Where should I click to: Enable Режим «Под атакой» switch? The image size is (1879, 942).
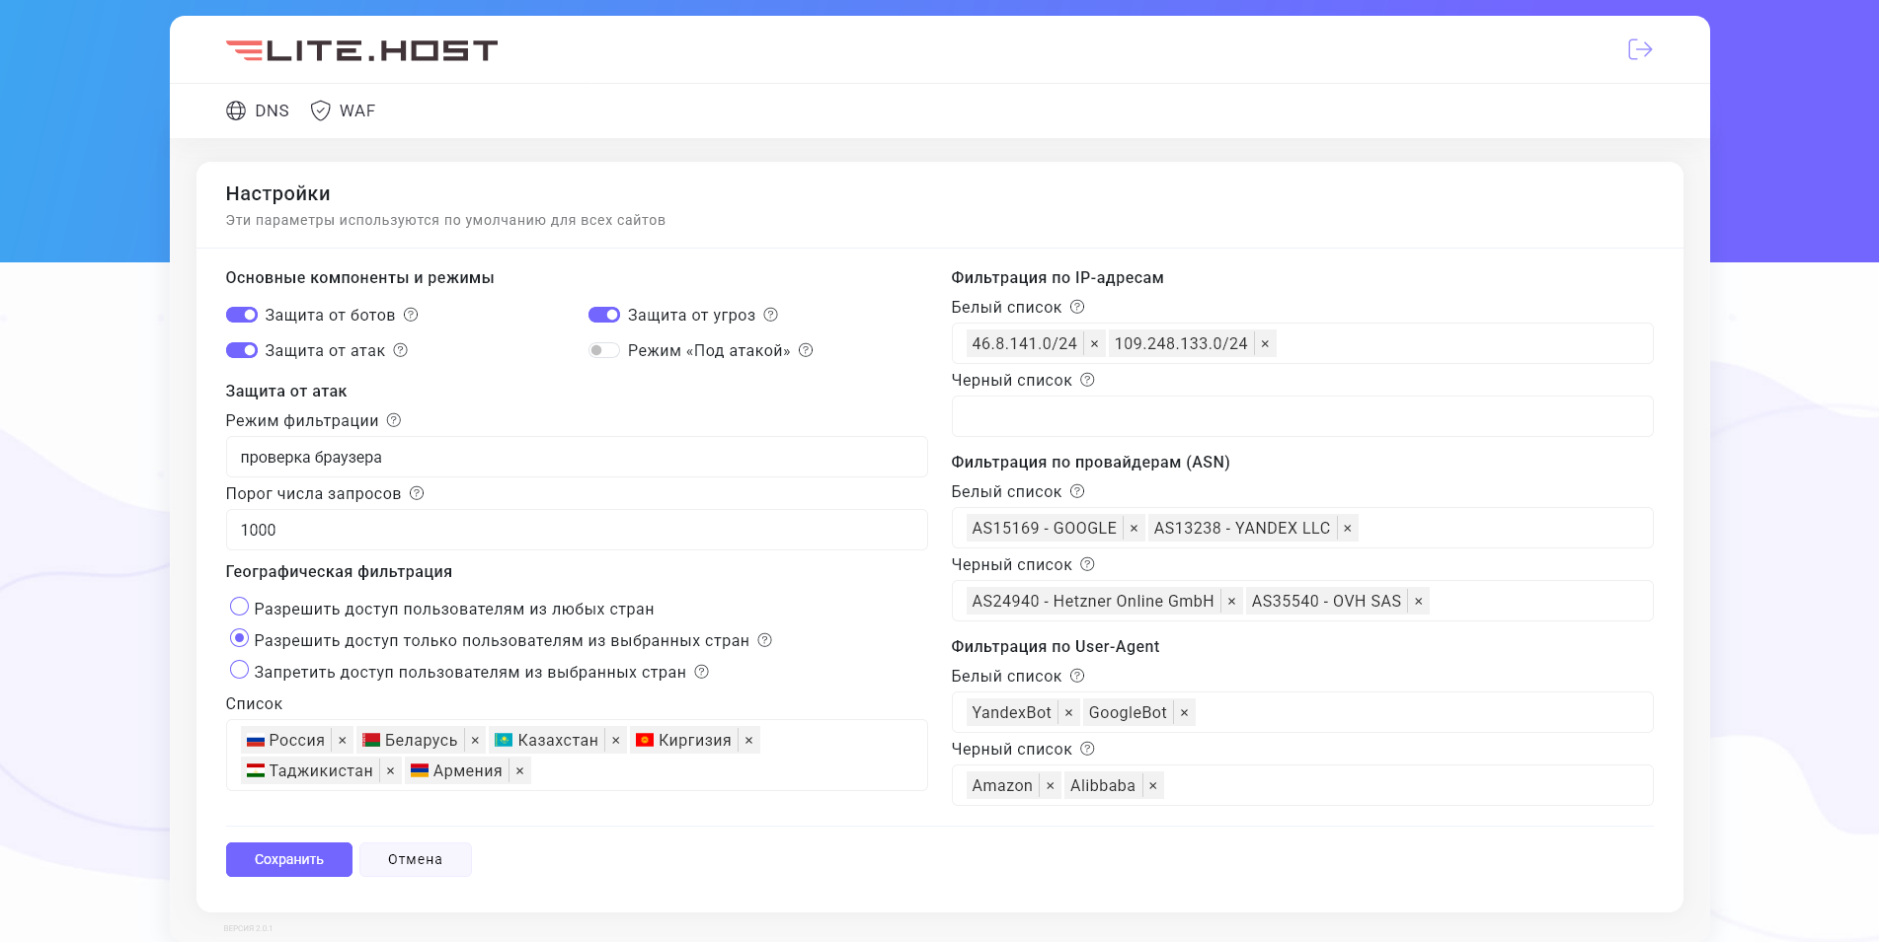click(603, 350)
